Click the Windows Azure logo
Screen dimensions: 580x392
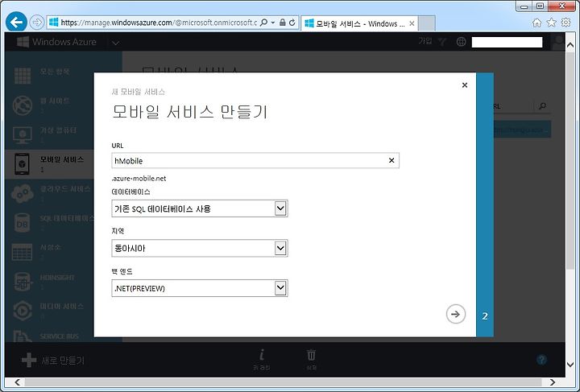pyautogui.click(x=56, y=42)
